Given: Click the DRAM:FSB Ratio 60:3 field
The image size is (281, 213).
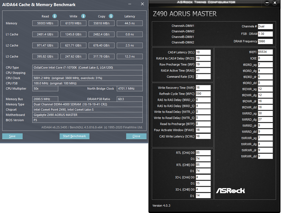Looking at the screenshot, I should (x=129, y=99).
